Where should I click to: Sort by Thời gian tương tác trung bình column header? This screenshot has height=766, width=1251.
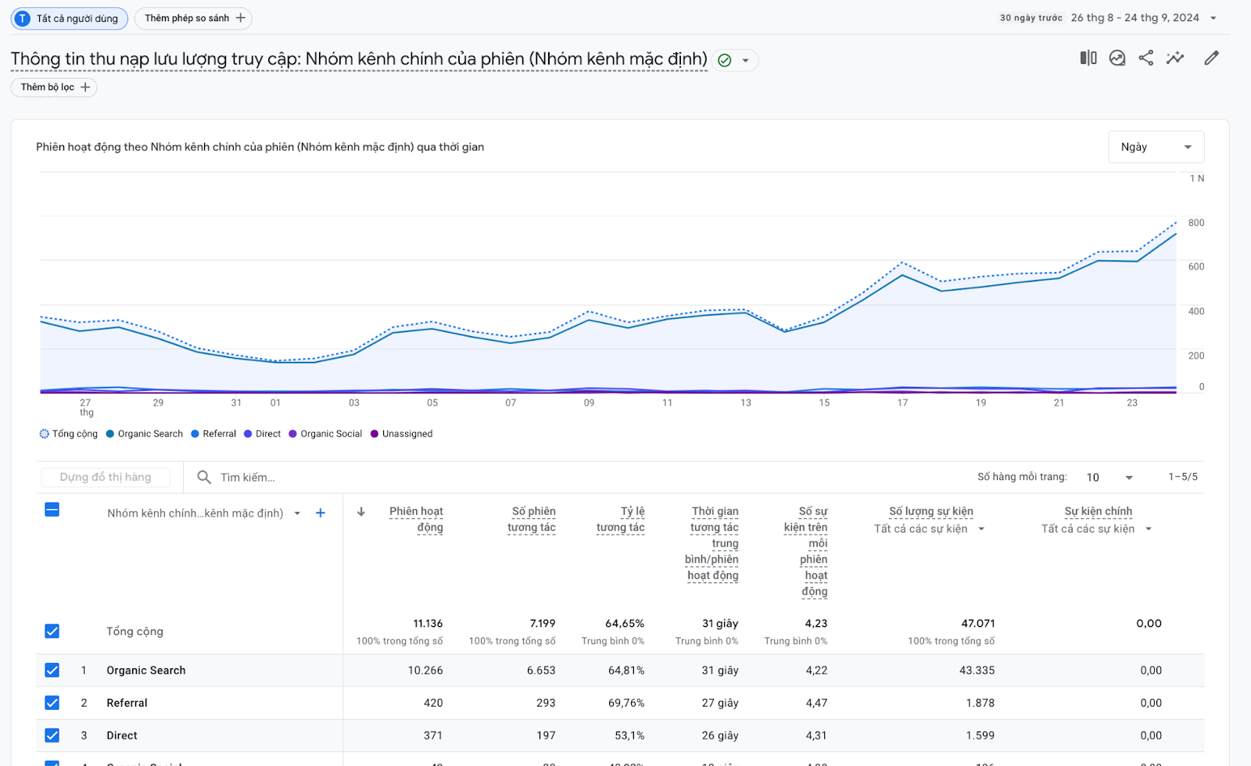click(712, 543)
